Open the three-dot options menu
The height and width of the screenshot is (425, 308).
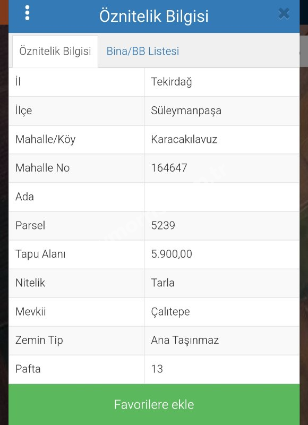(27, 13)
